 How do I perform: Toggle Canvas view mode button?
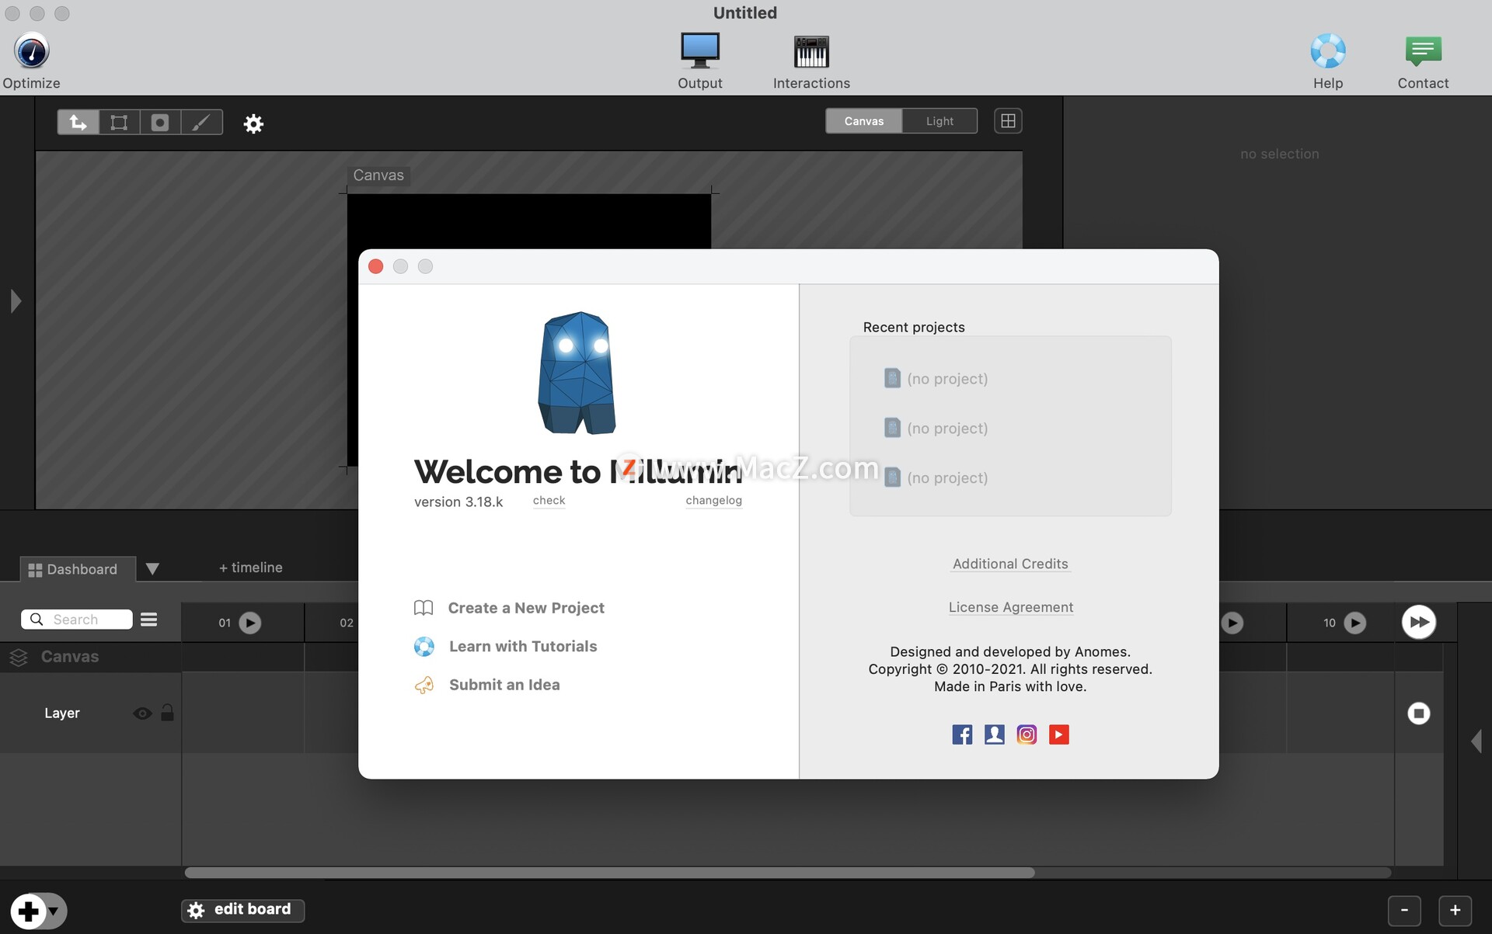point(863,120)
